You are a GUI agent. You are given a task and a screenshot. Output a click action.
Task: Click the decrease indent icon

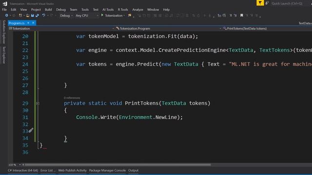[x=219, y=15]
